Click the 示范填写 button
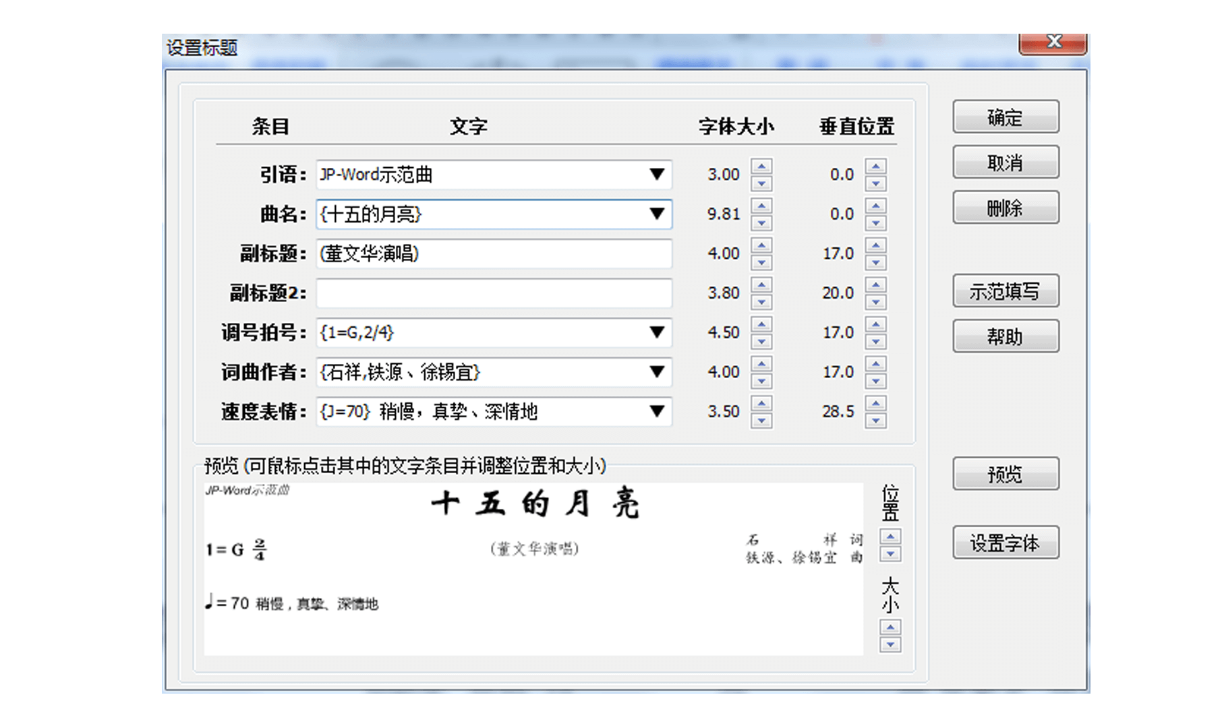The height and width of the screenshot is (728, 1222). pyautogui.click(x=1005, y=291)
